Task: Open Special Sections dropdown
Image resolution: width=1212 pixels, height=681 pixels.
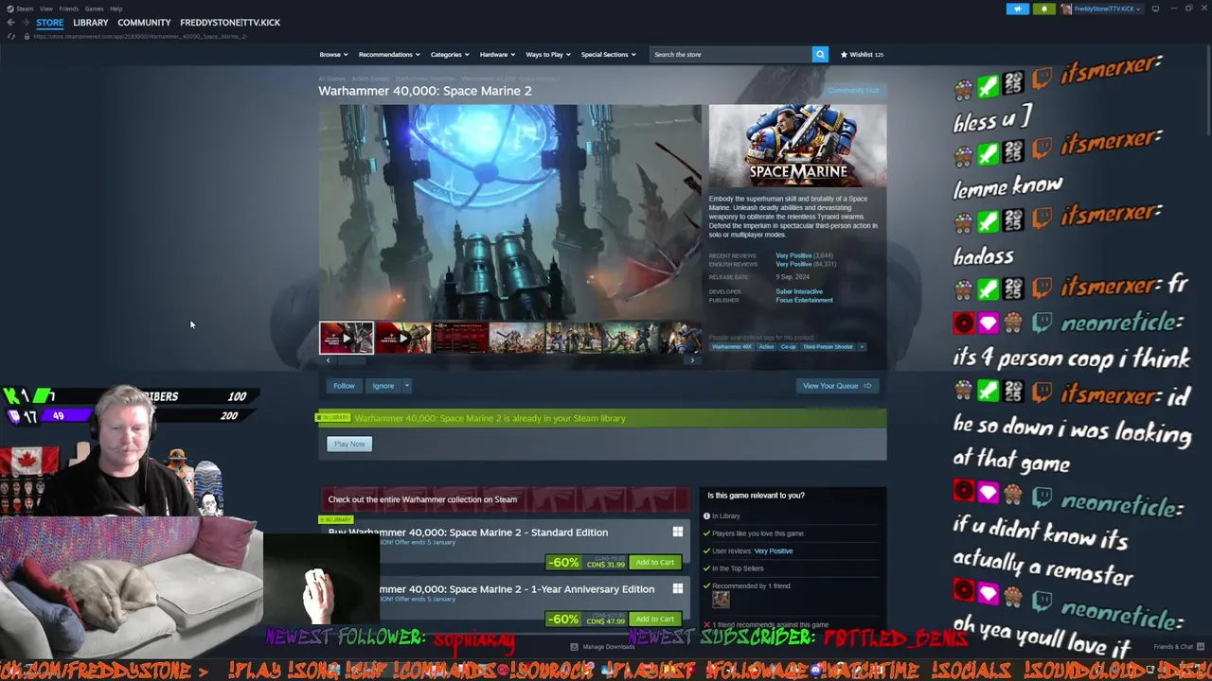Action: [608, 54]
